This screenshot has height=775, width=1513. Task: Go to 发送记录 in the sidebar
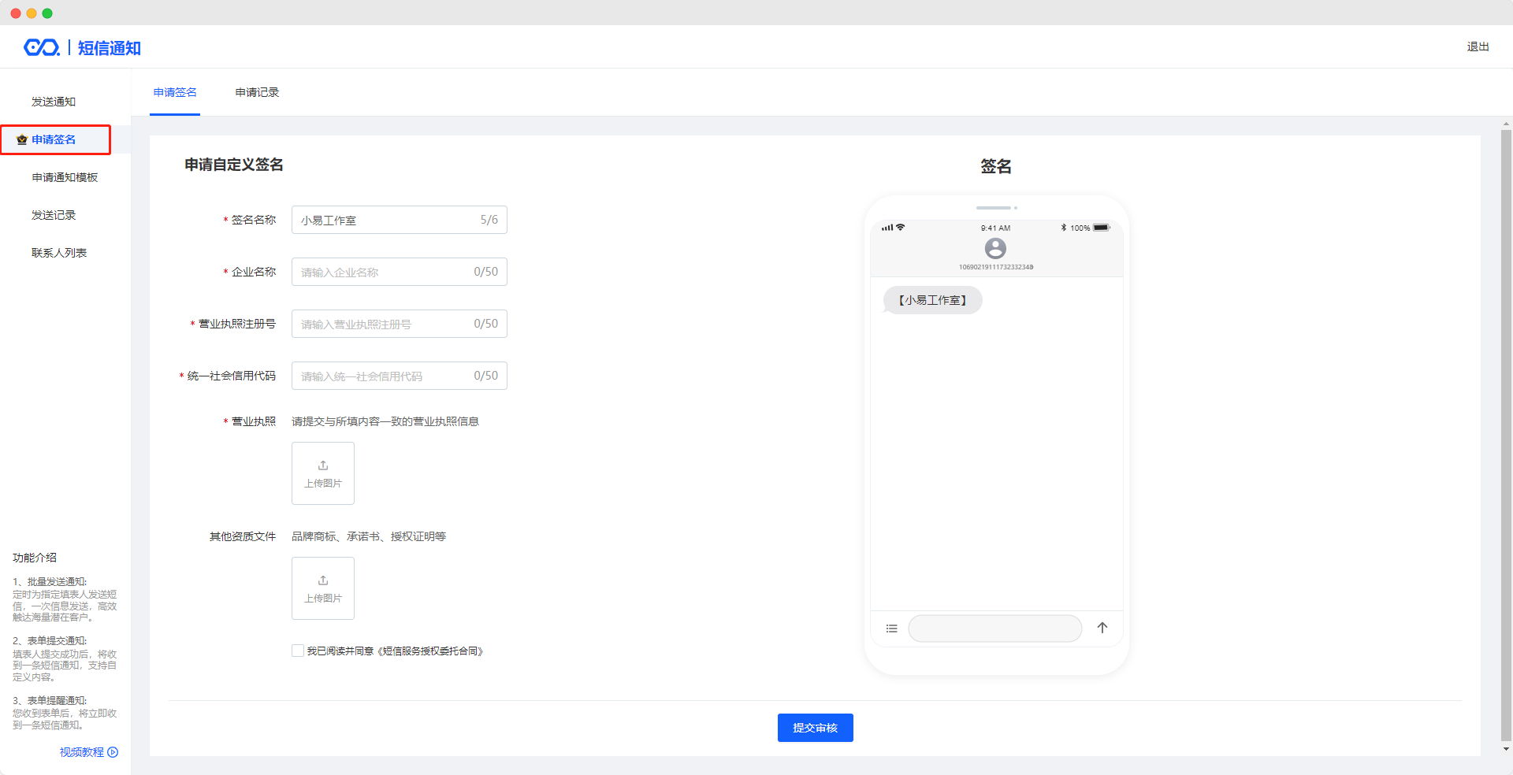click(x=54, y=215)
